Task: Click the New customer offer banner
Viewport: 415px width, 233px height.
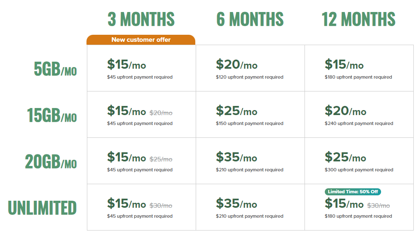Action: click(x=141, y=40)
